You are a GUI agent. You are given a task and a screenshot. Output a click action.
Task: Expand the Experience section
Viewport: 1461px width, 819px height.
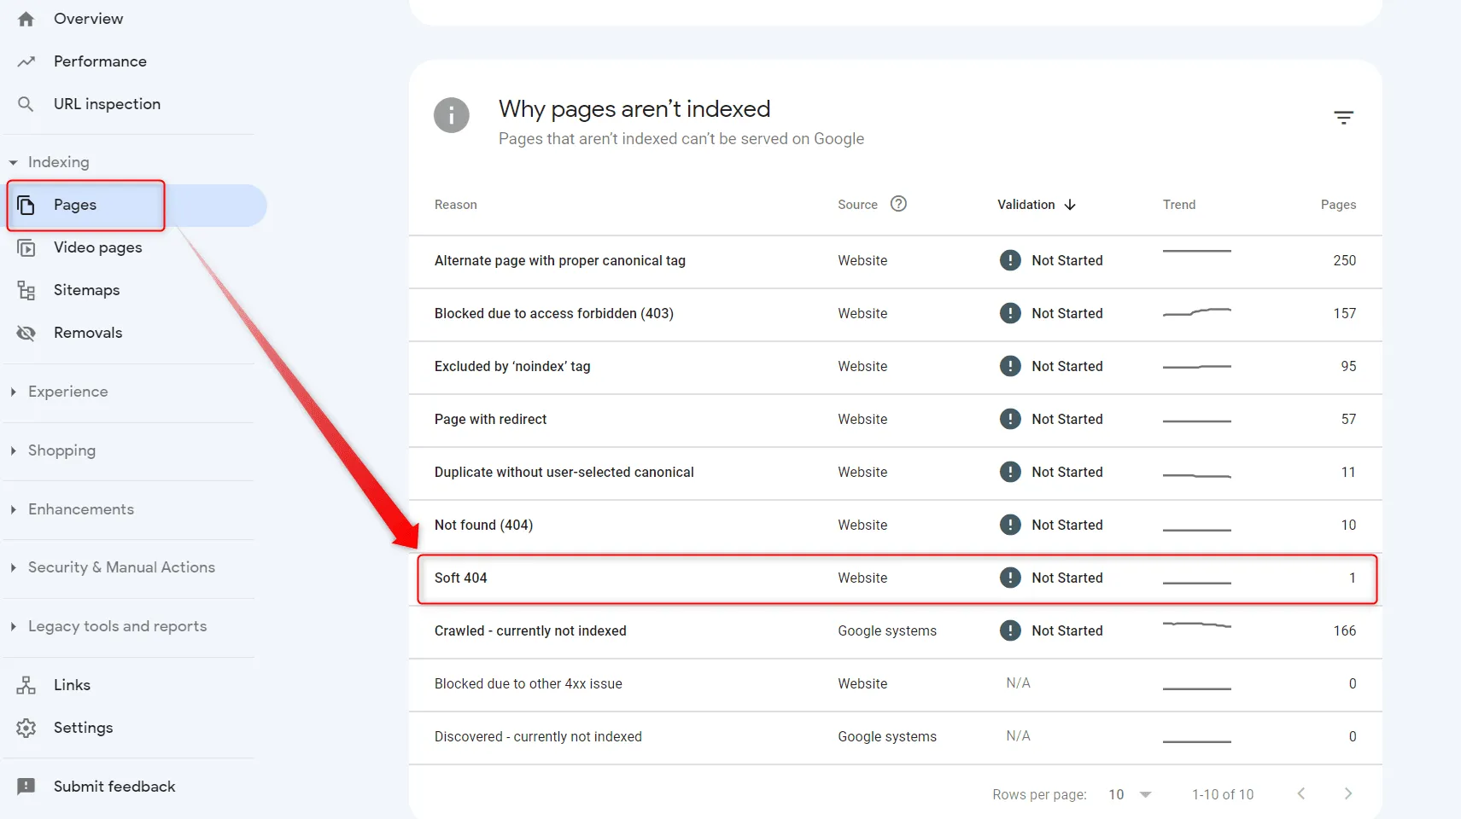(14, 392)
